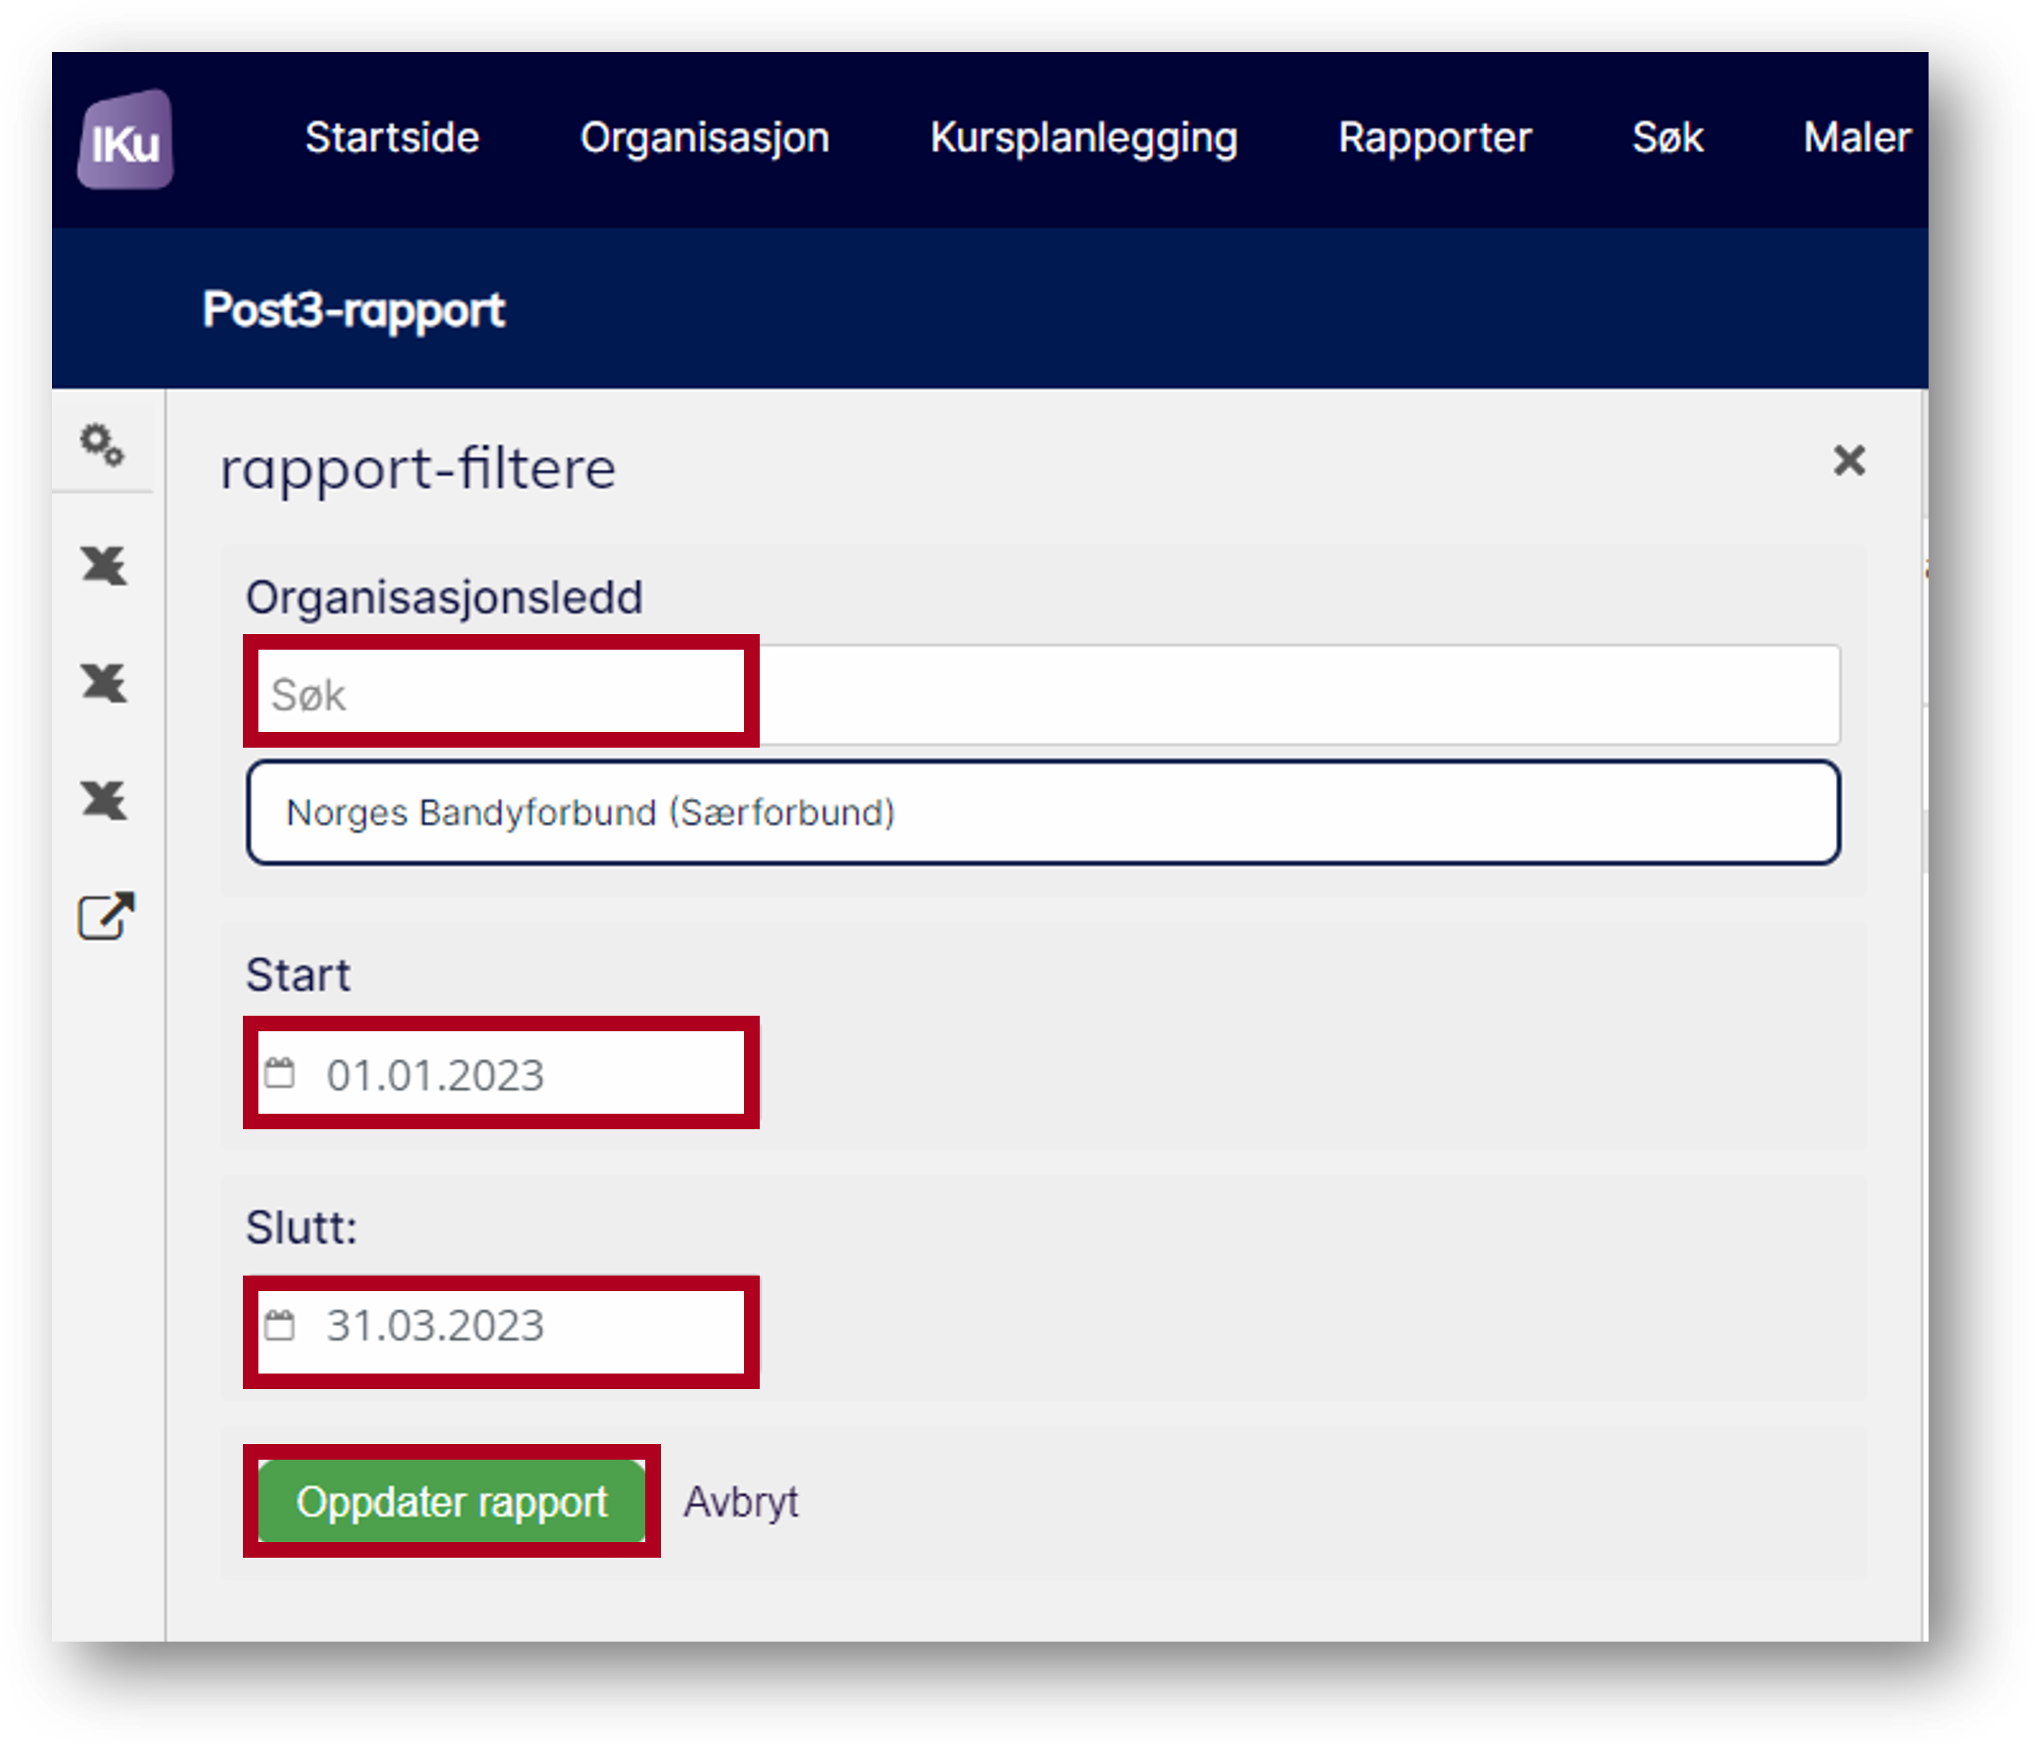Click the Organisasjonsledd label

pos(445,598)
